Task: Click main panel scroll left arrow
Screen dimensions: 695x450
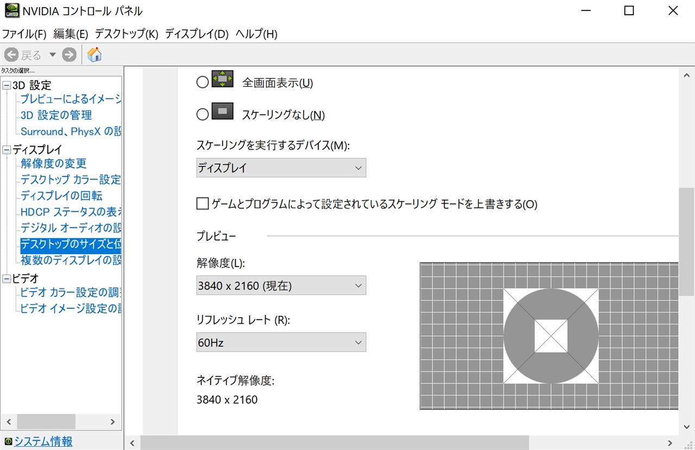Action: [132, 443]
